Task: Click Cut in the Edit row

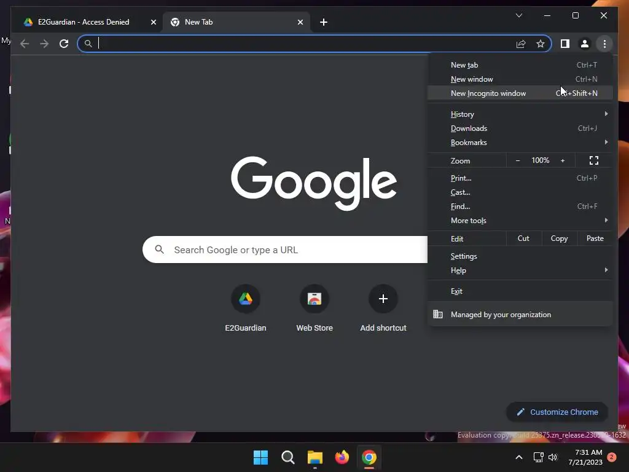Action: tap(523, 238)
